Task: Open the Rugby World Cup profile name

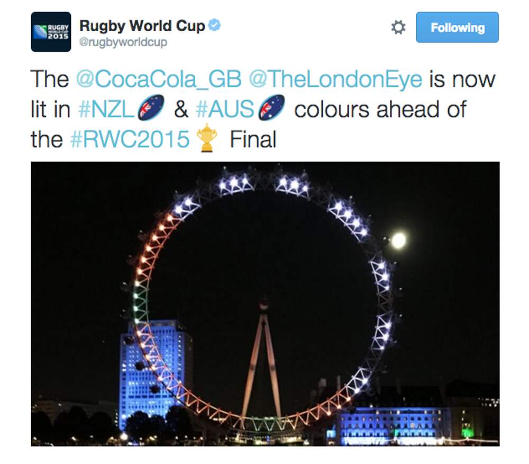Action: tap(142, 25)
